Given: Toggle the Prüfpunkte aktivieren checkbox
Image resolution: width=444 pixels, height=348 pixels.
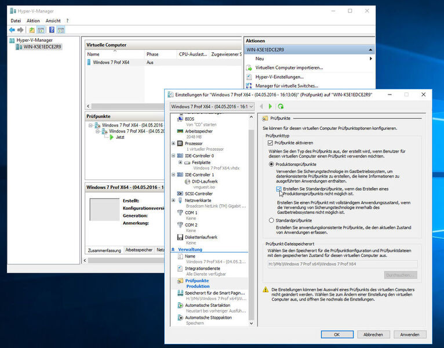Looking at the screenshot, I should pyautogui.click(x=270, y=143).
